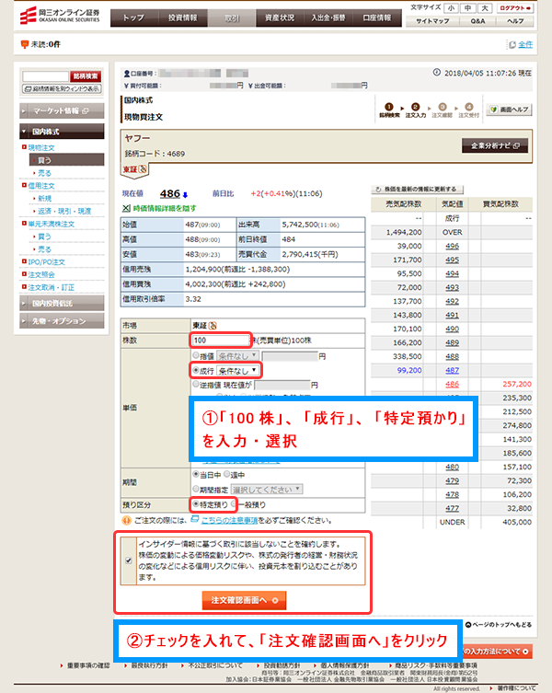
Task: Click the 逆指値 trigger price input field
Action: click(282, 385)
